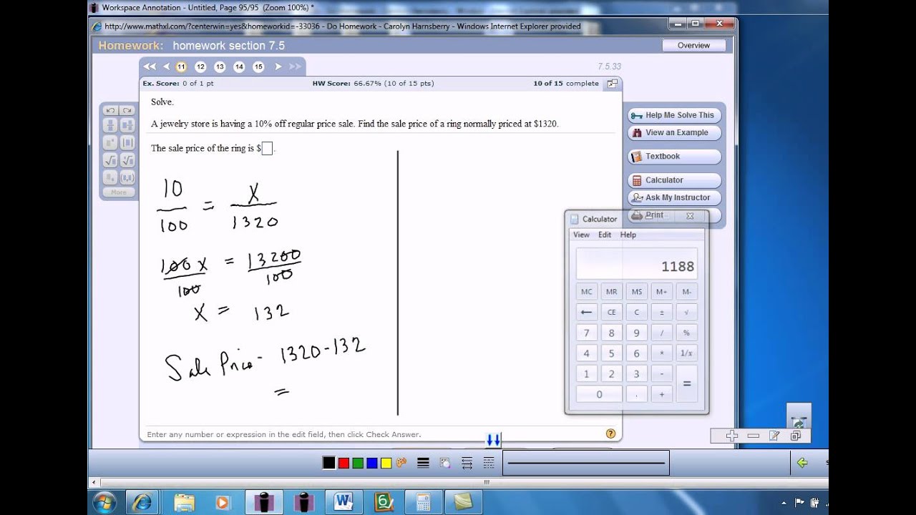
Task: Open Word from the Windows taskbar
Action: point(343,503)
